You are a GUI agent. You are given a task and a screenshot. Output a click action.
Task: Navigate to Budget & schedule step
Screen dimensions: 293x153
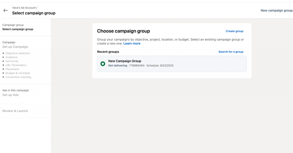pyautogui.click(x=18, y=73)
